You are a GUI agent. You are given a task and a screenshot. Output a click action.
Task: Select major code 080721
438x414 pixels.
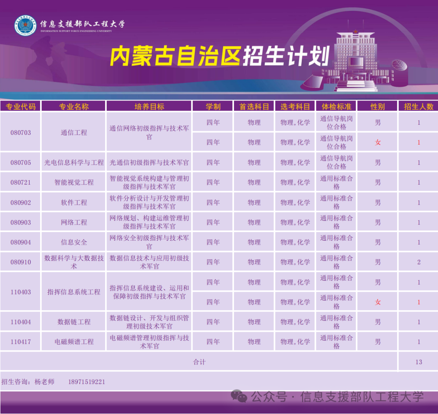(20, 182)
